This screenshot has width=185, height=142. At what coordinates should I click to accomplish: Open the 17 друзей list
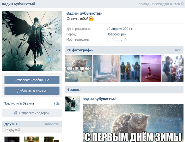(12, 130)
